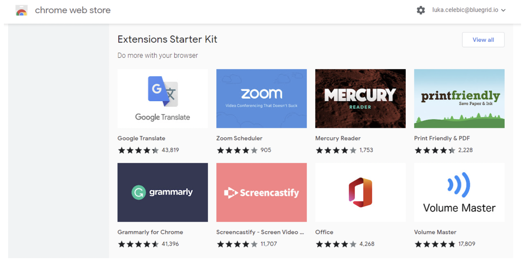Click the View all button
The width and height of the screenshot is (526, 265).
[483, 40]
